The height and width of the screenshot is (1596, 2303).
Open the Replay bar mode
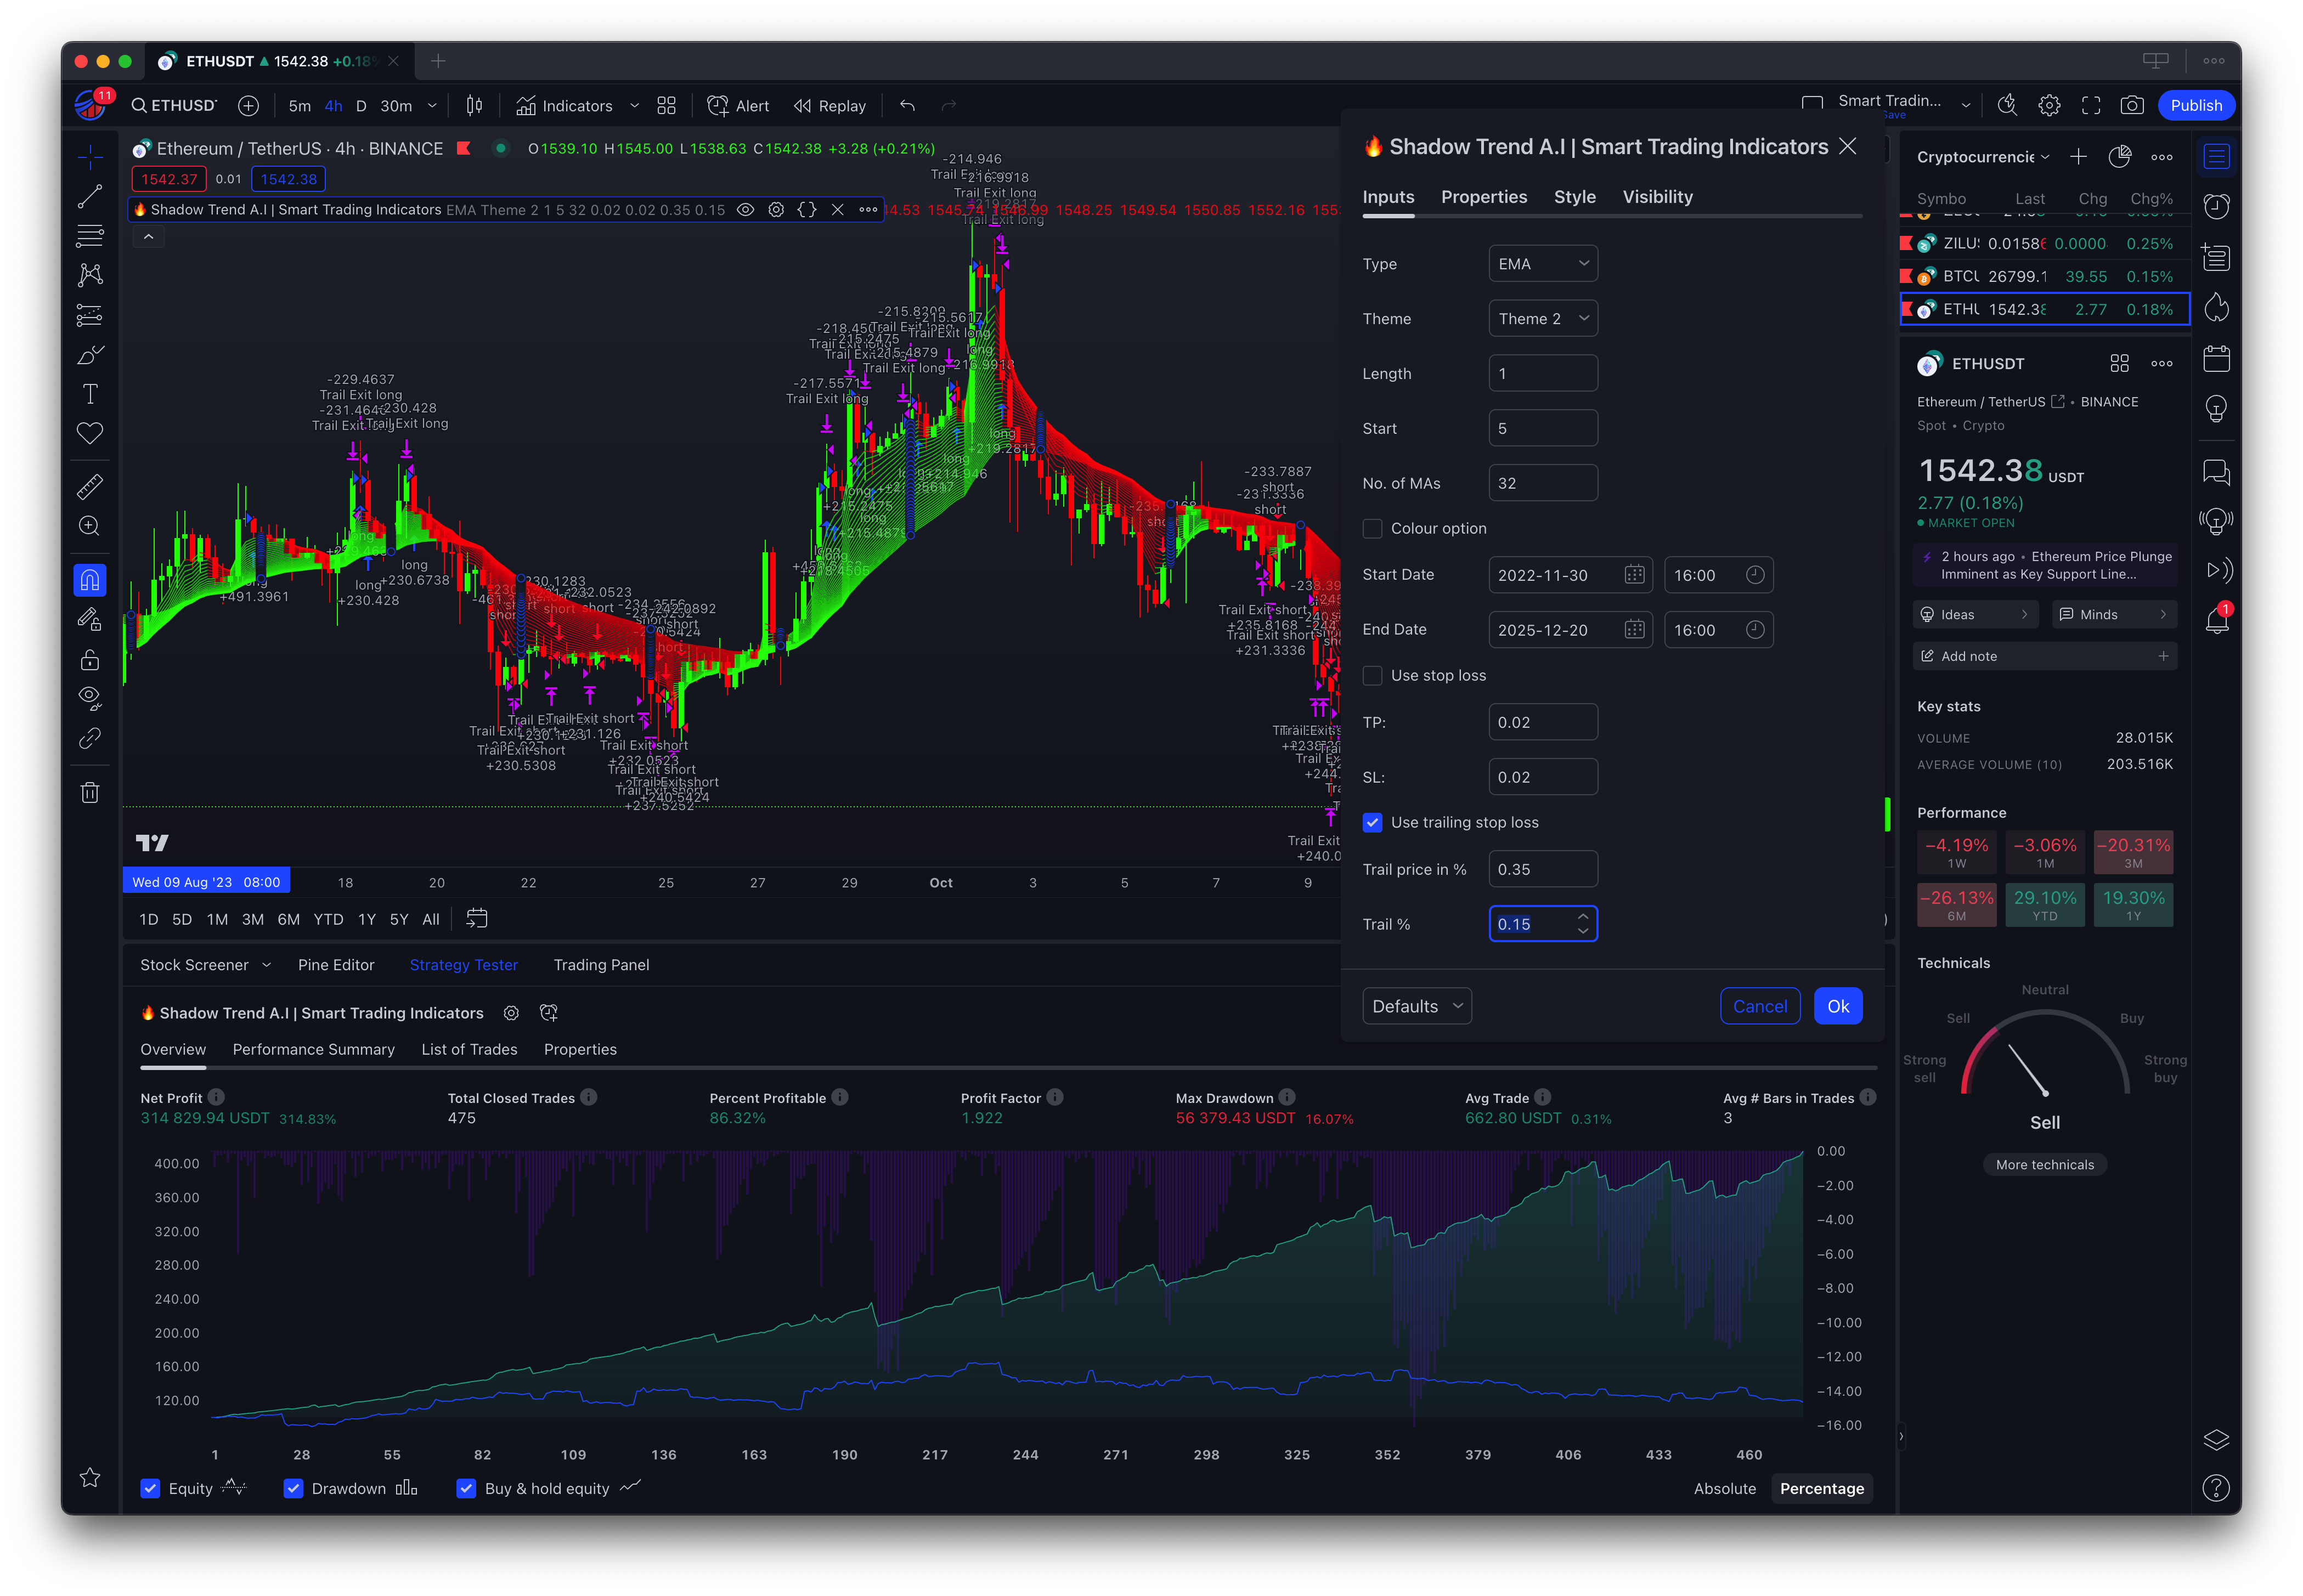830,106
